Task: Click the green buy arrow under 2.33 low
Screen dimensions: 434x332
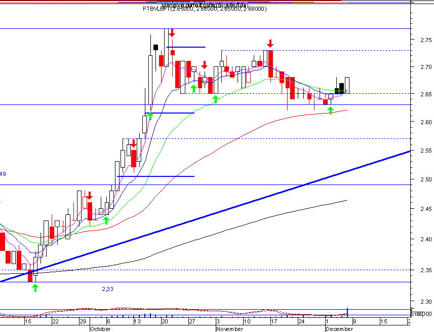Action: [x=35, y=288]
